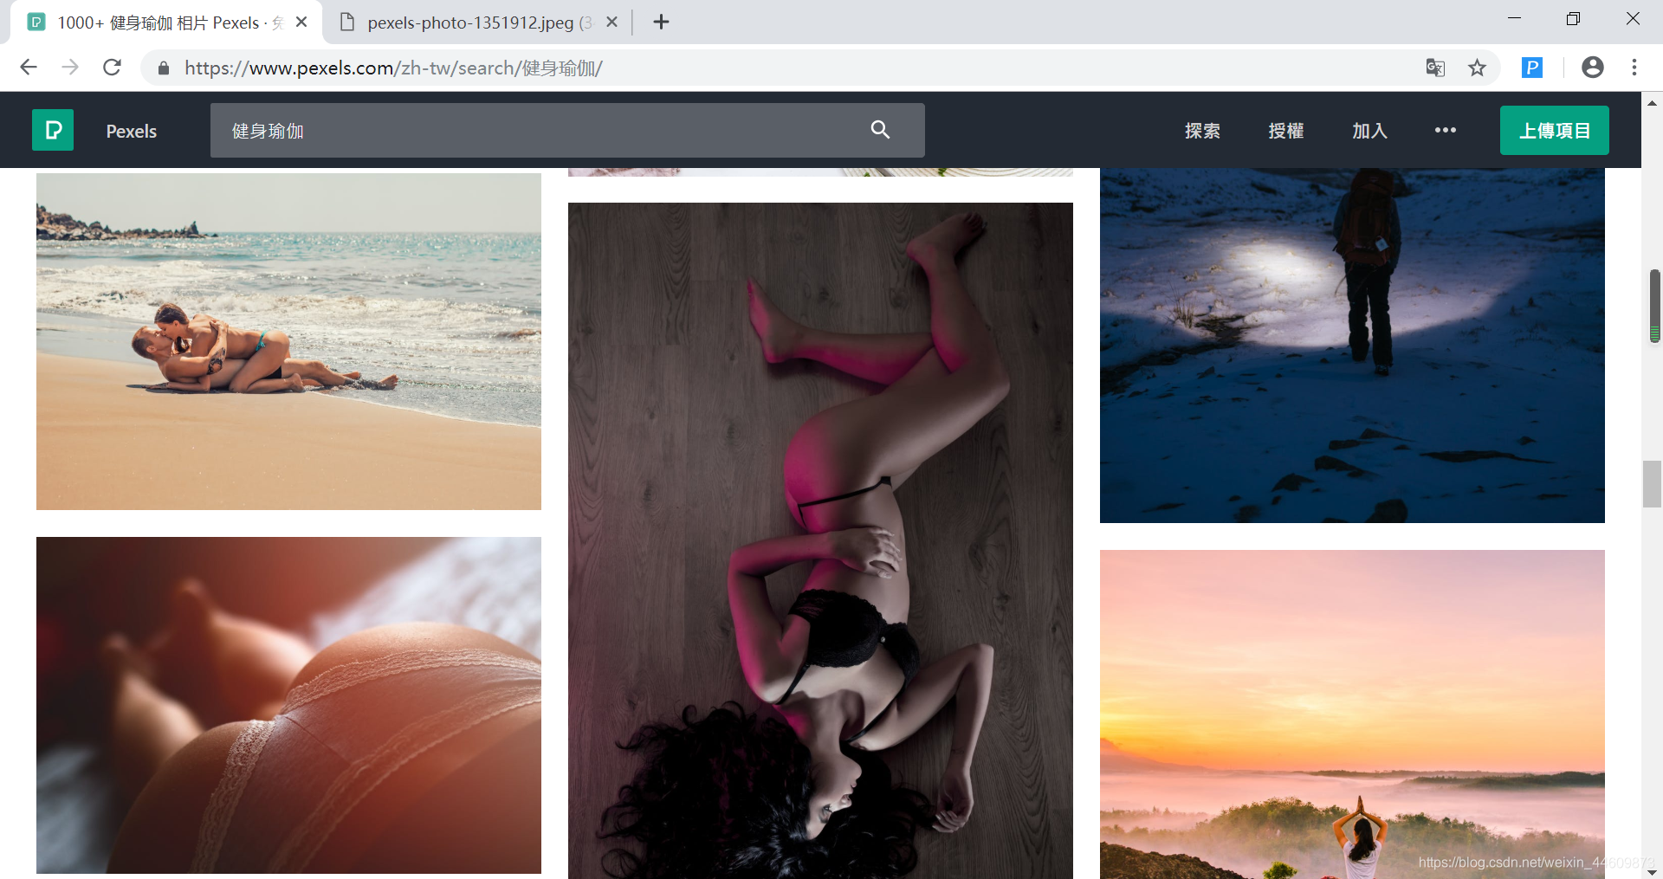This screenshot has width=1663, height=879.
Task: Reload the page with refresh icon
Action: coord(112,68)
